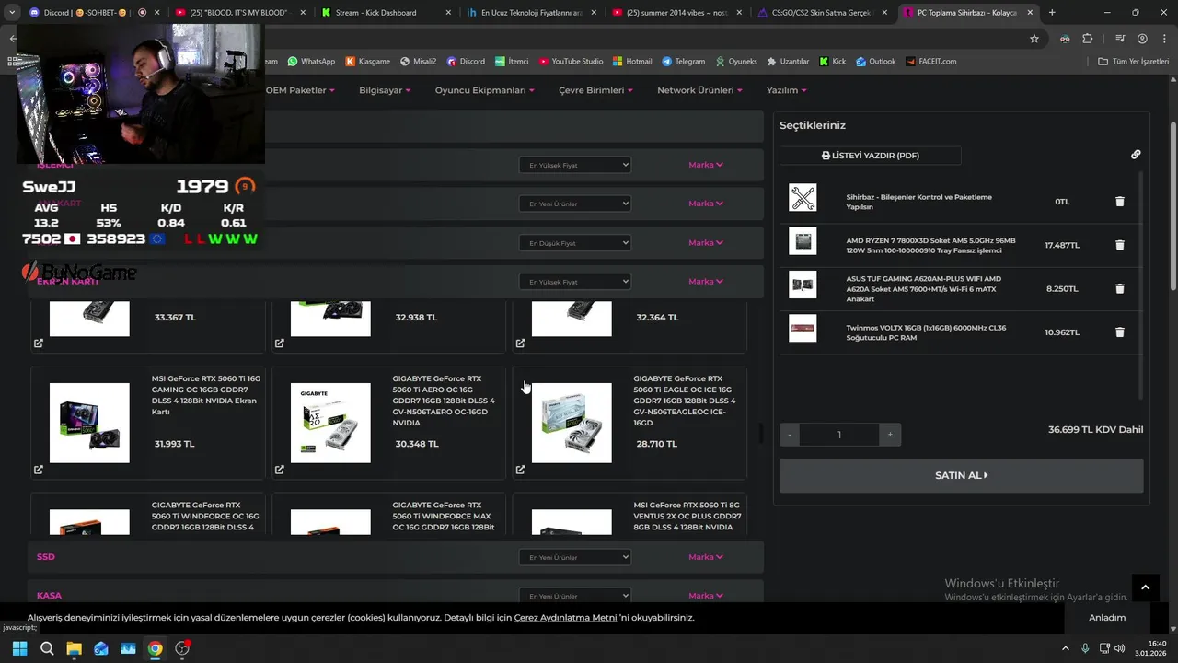
Task: Open details icon for 33.367 TL card
Action: [39, 343]
